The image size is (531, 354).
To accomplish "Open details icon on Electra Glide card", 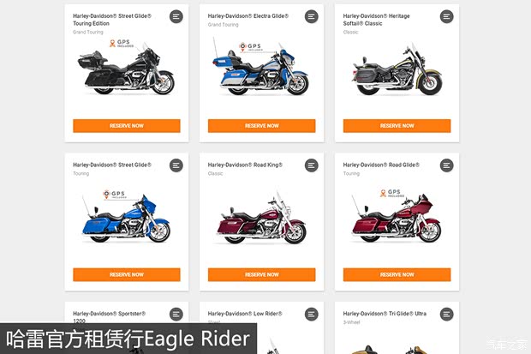I will coord(311,16).
